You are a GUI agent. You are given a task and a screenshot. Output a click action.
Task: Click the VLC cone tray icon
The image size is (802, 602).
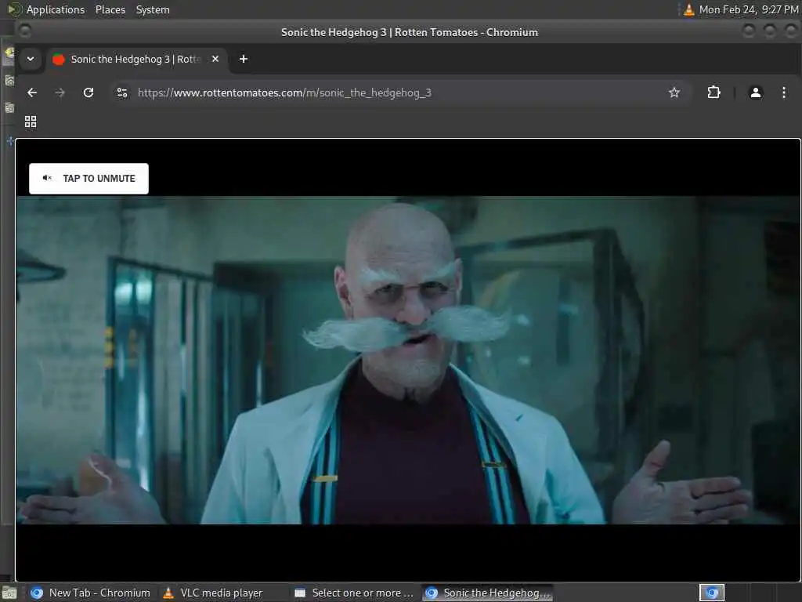coord(689,9)
